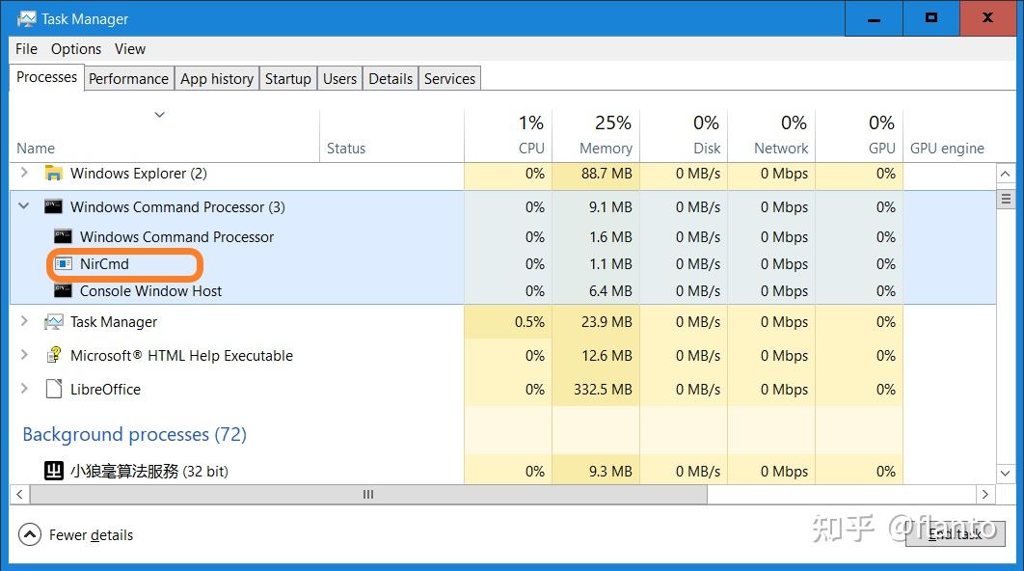
Task: Click the horizontal scrollbar right arrow
Action: coord(985,494)
